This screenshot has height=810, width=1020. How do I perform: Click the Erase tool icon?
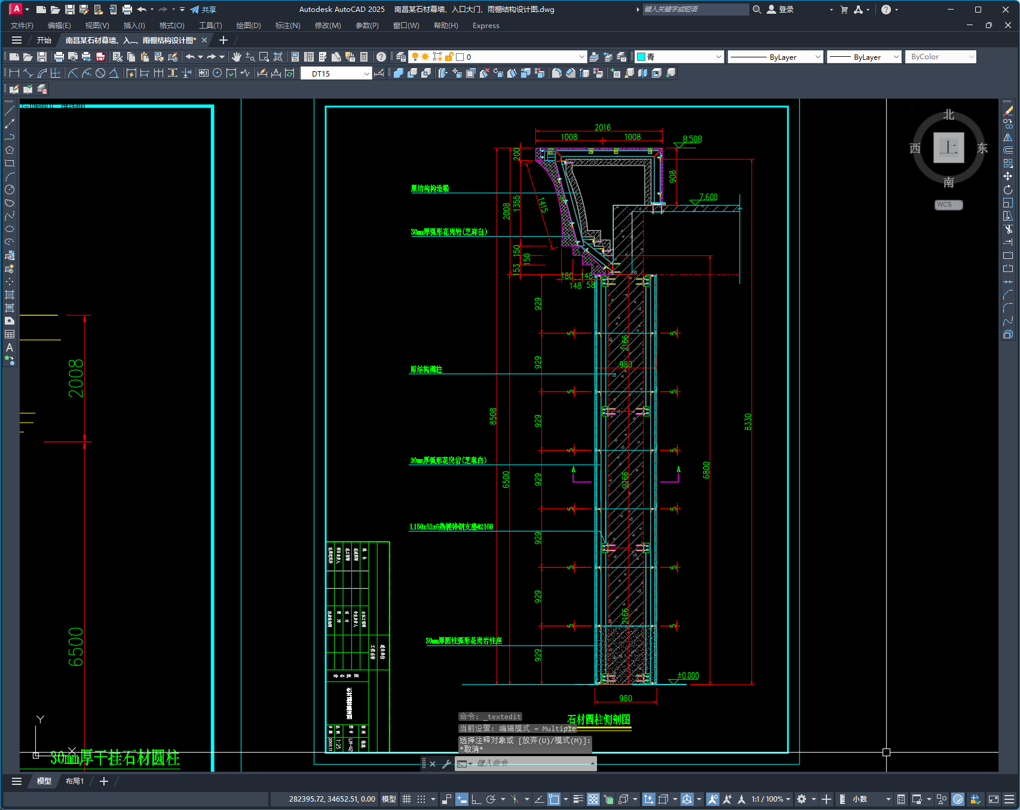coord(1008,111)
